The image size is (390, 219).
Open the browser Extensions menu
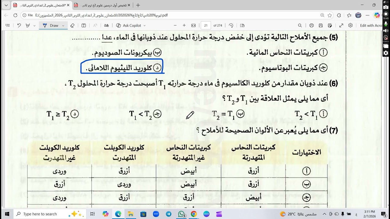coord(339,15)
